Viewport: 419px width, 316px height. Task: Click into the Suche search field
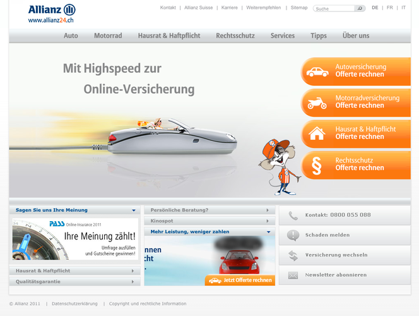point(334,9)
